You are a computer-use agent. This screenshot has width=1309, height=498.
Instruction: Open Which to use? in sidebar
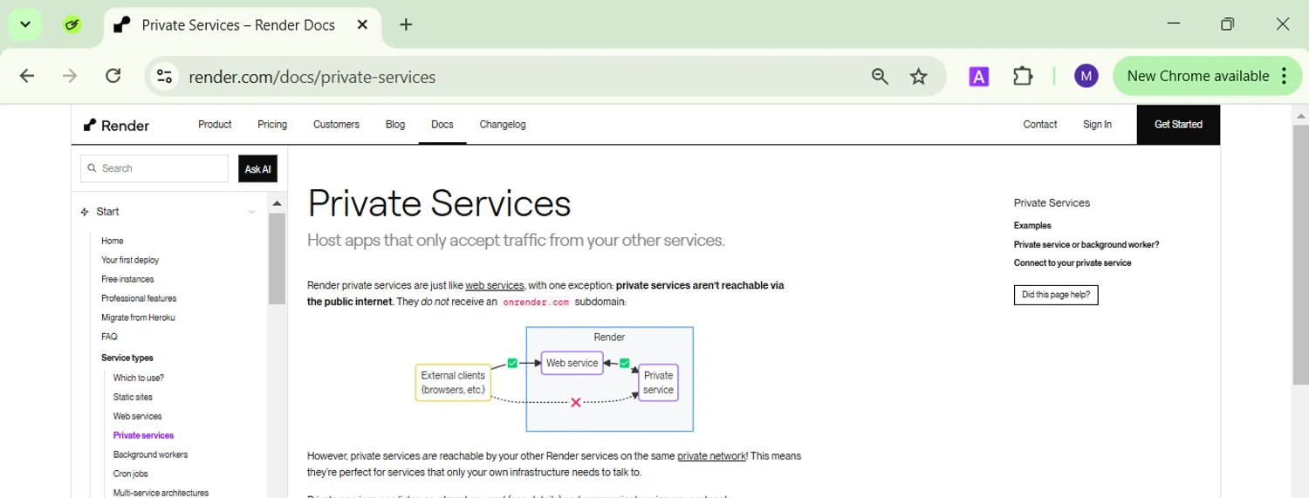(138, 378)
